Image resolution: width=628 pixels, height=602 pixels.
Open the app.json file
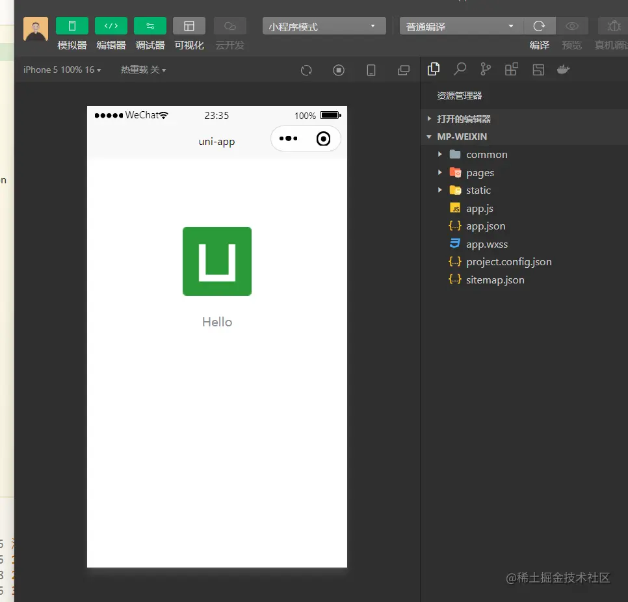(524, 226)
